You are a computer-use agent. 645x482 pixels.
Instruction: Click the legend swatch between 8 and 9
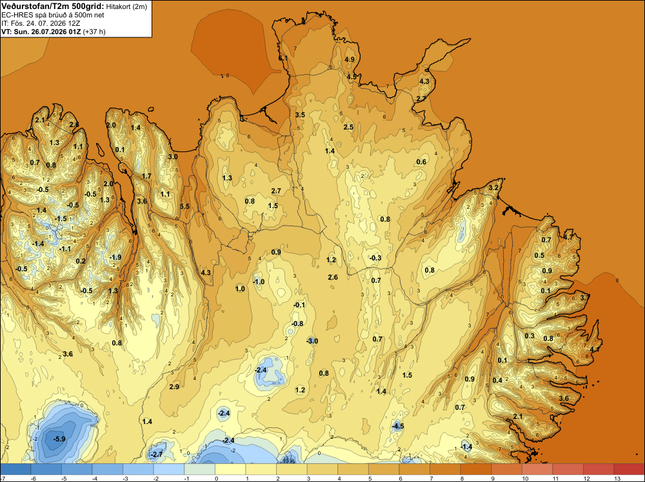coord(477,469)
